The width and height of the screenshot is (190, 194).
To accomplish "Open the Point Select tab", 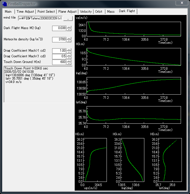I will [x=46, y=12].
